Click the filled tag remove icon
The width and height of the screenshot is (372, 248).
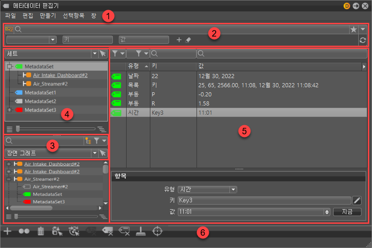107,231
